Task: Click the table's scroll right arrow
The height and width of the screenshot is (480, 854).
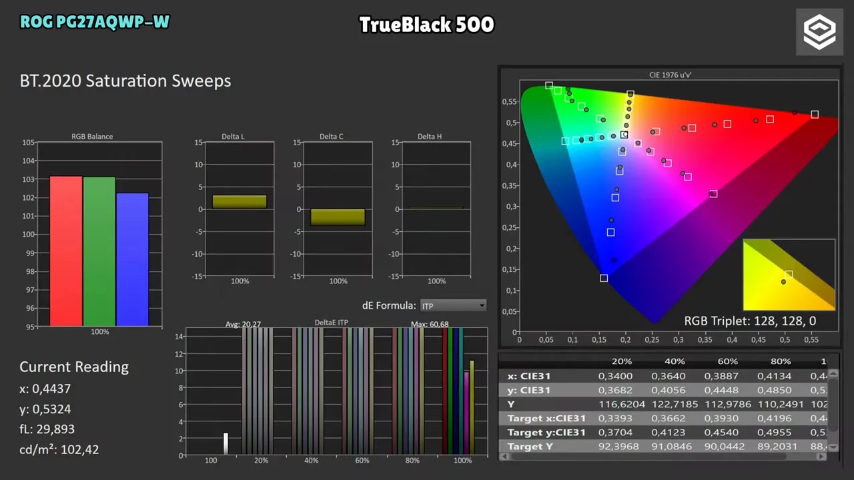Action: click(x=823, y=457)
